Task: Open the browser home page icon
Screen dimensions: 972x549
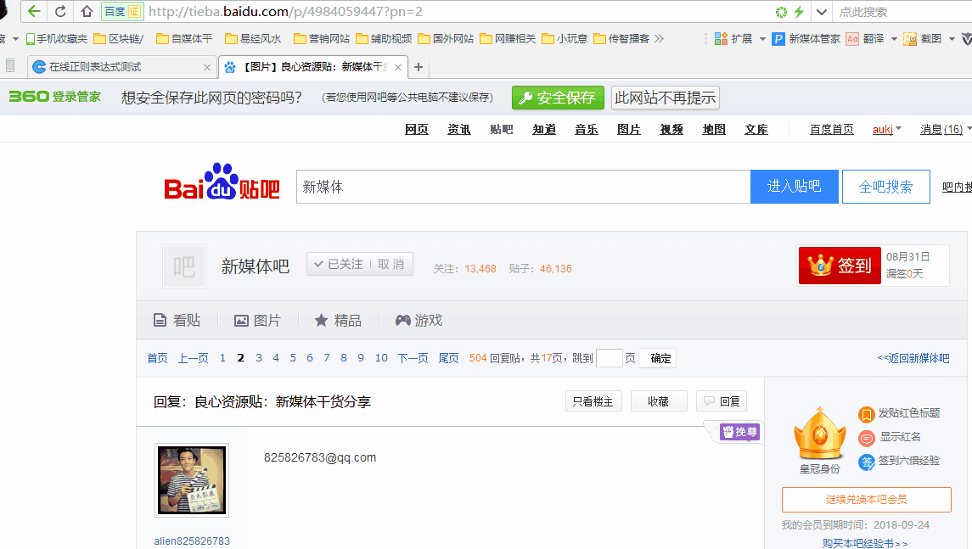Action: click(87, 11)
